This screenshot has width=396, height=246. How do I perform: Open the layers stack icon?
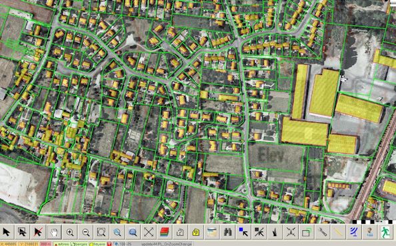point(165,231)
